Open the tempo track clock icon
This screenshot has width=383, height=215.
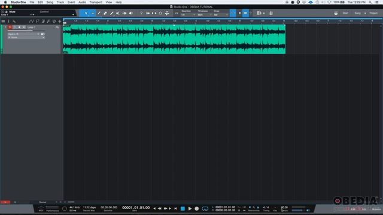click(x=54, y=21)
